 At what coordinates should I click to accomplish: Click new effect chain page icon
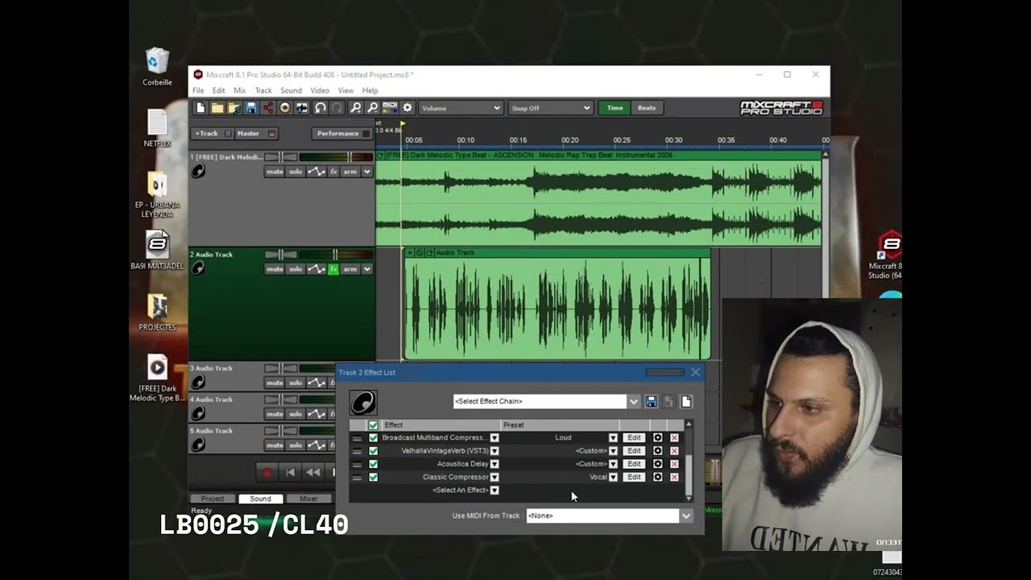(686, 401)
